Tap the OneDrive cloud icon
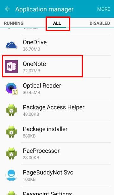Image resolution: width=114 pixels, height=195 pixels. point(11,45)
